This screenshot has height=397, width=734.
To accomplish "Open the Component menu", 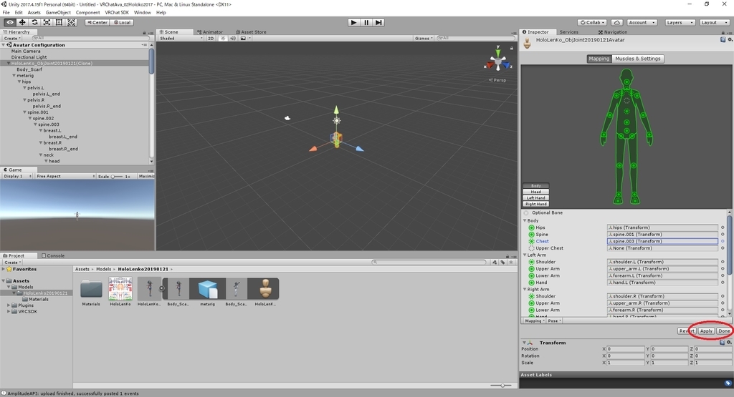I will pyautogui.click(x=87, y=13).
